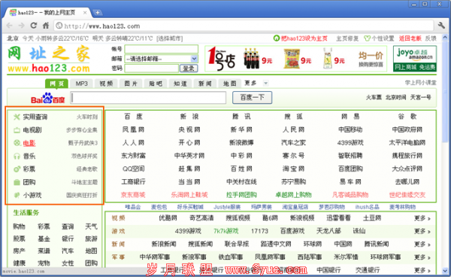Switch to the 知道 search tab

(x=180, y=84)
